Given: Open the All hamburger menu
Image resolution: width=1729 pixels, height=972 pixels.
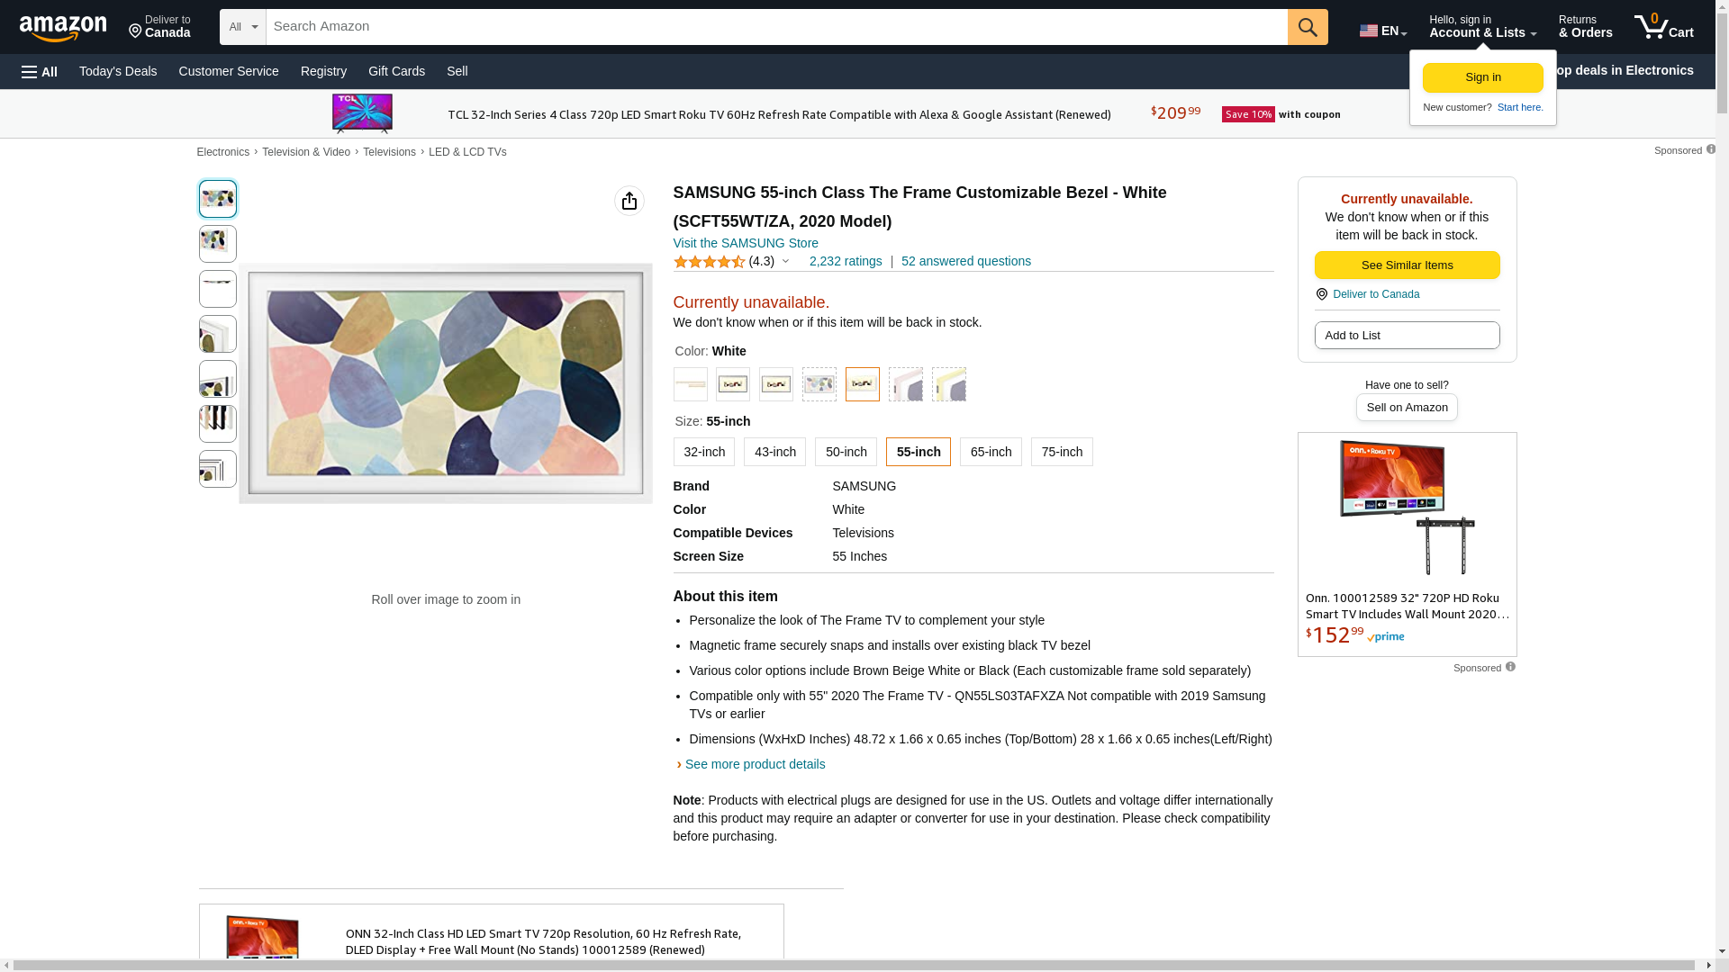Looking at the screenshot, I should pyautogui.click(x=40, y=72).
